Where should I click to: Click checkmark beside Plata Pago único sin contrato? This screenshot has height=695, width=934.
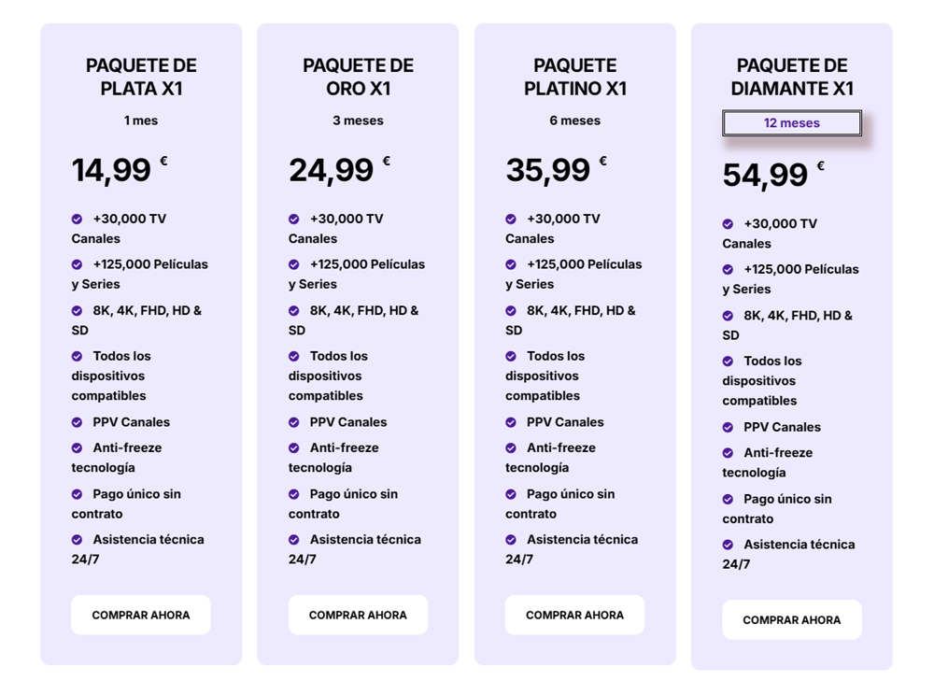(x=78, y=494)
